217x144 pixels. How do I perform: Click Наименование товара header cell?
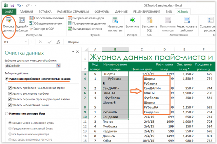(115, 67)
